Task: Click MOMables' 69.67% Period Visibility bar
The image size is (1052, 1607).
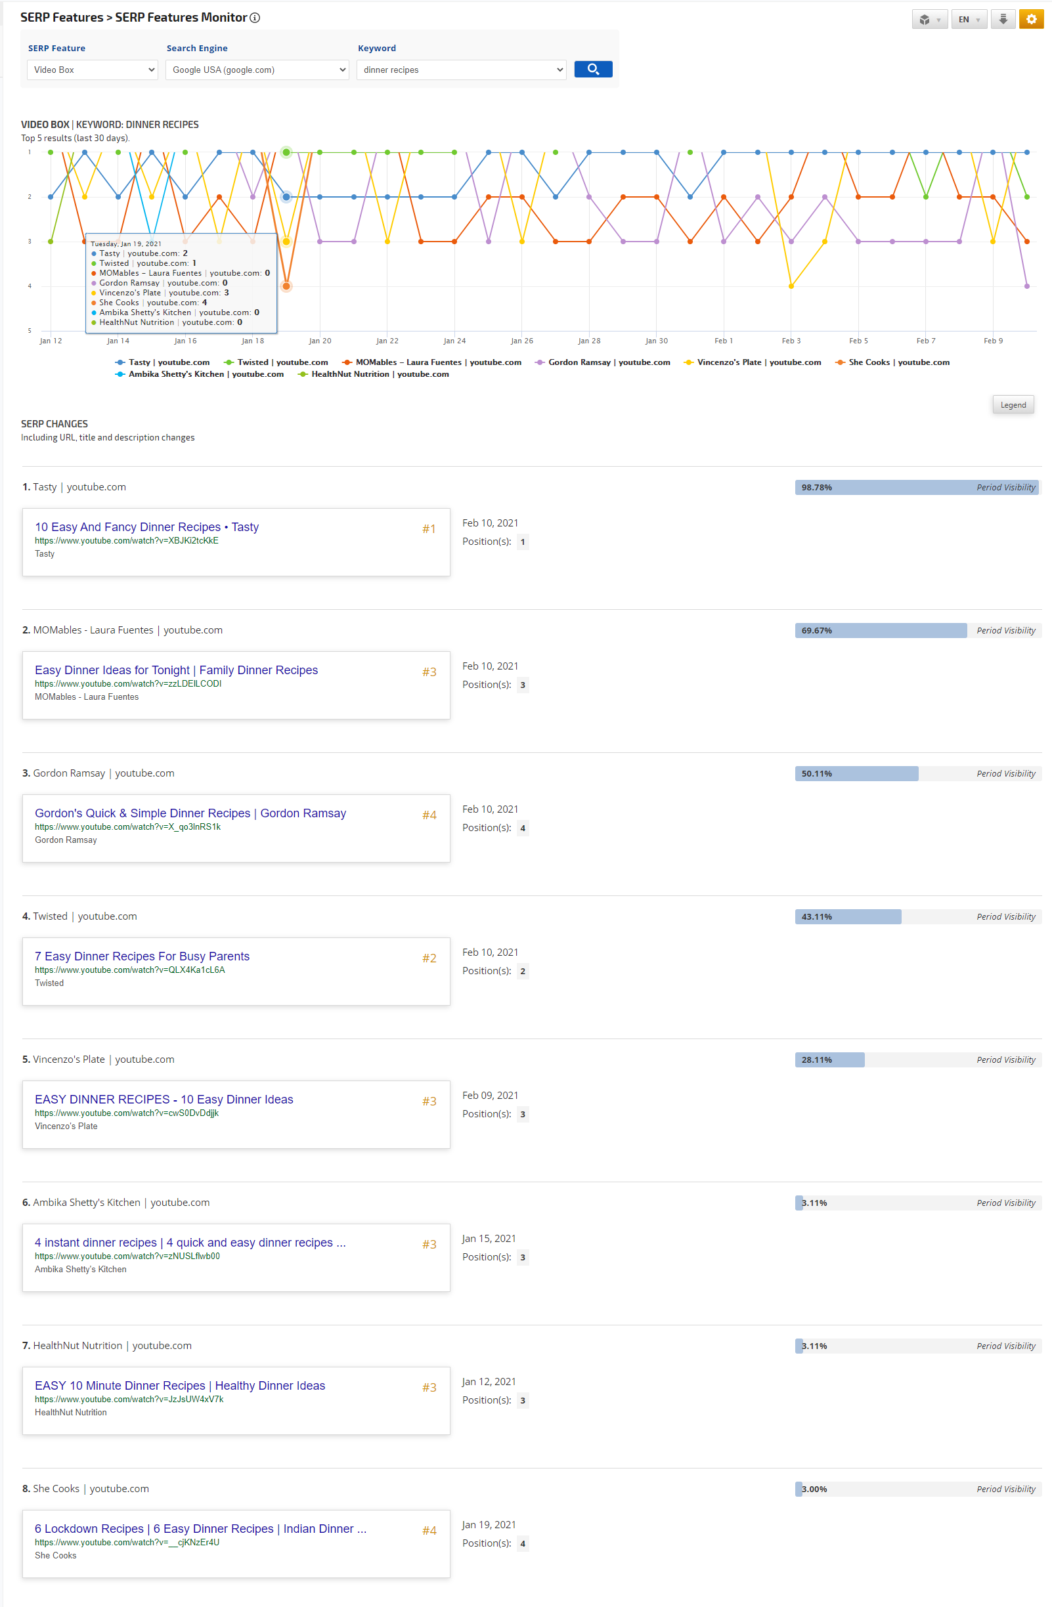Action: [x=918, y=631]
